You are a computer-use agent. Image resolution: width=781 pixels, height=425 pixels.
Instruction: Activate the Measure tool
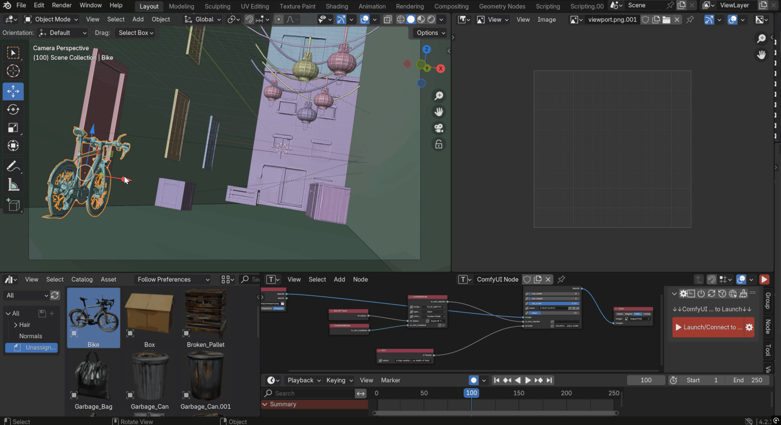(x=13, y=184)
